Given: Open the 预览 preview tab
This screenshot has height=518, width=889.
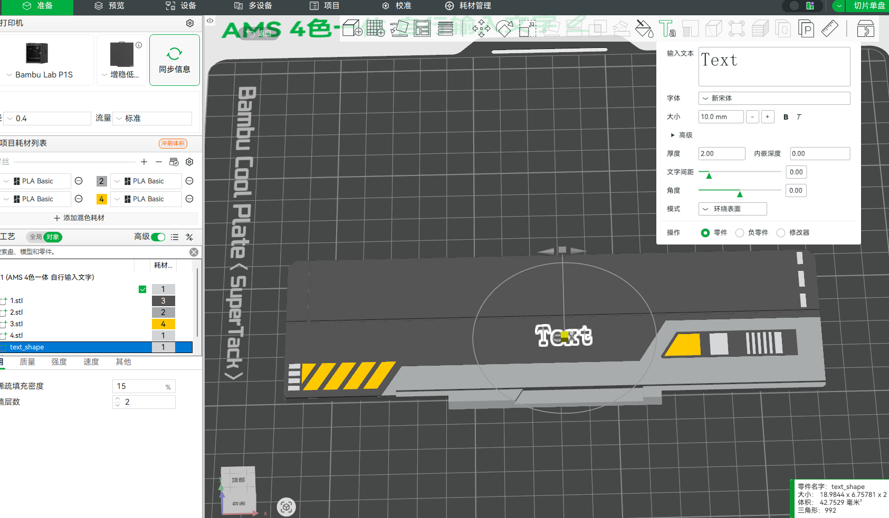Looking at the screenshot, I should pos(109,6).
